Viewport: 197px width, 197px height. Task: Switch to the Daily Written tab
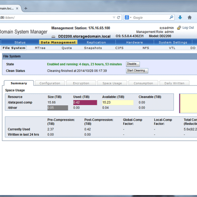click(x=174, y=83)
